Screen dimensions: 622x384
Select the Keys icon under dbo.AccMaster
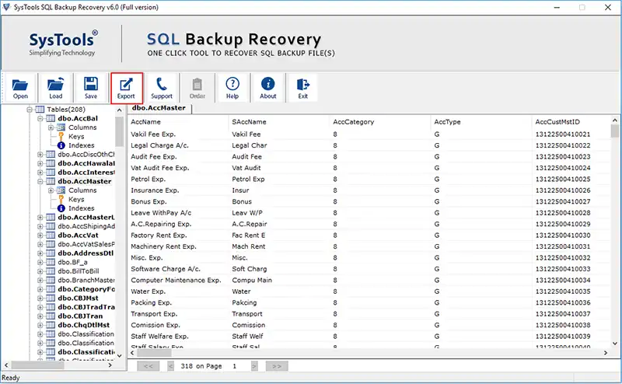click(x=61, y=199)
